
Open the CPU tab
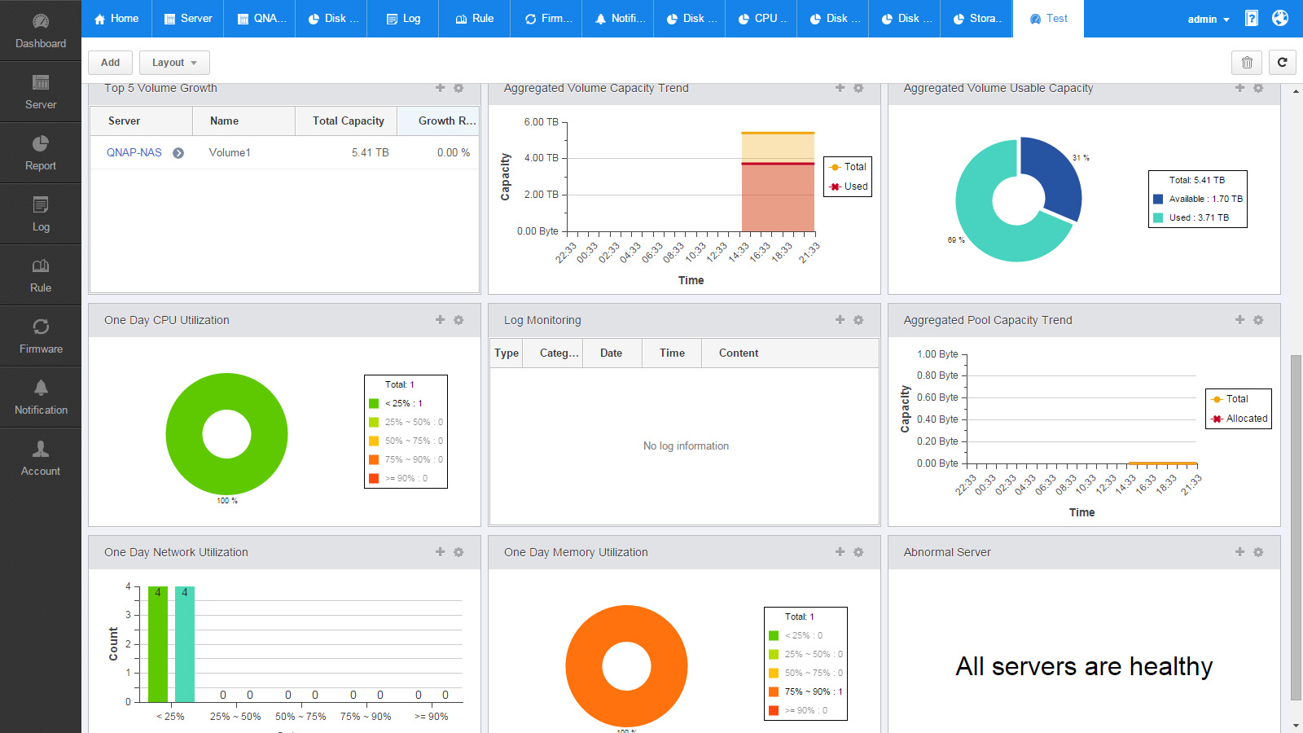pos(761,19)
